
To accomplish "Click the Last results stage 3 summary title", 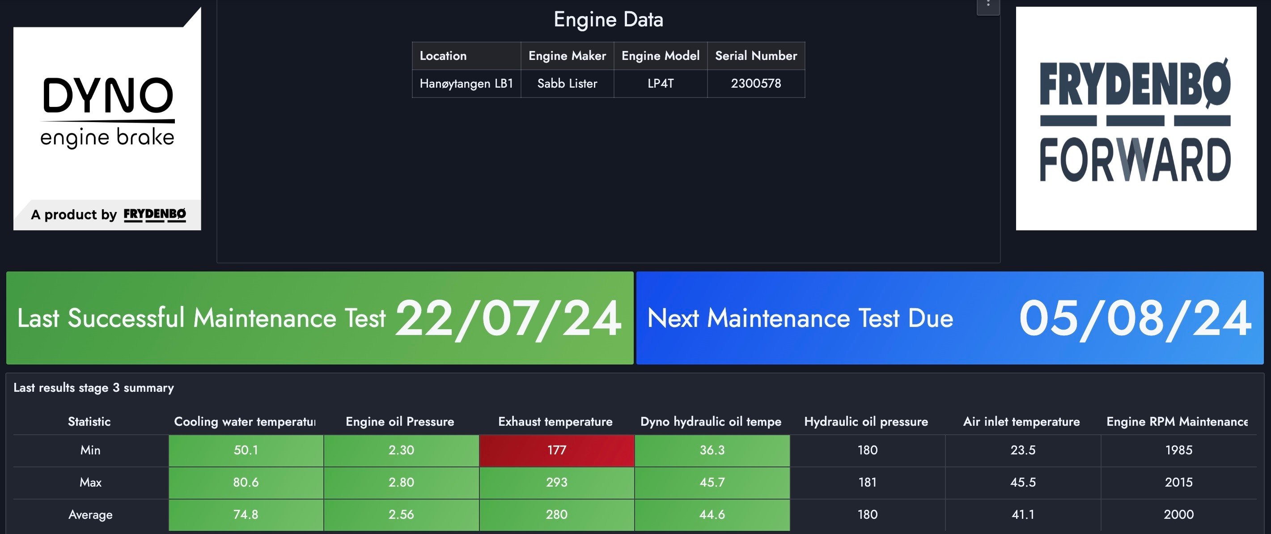I will point(94,388).
